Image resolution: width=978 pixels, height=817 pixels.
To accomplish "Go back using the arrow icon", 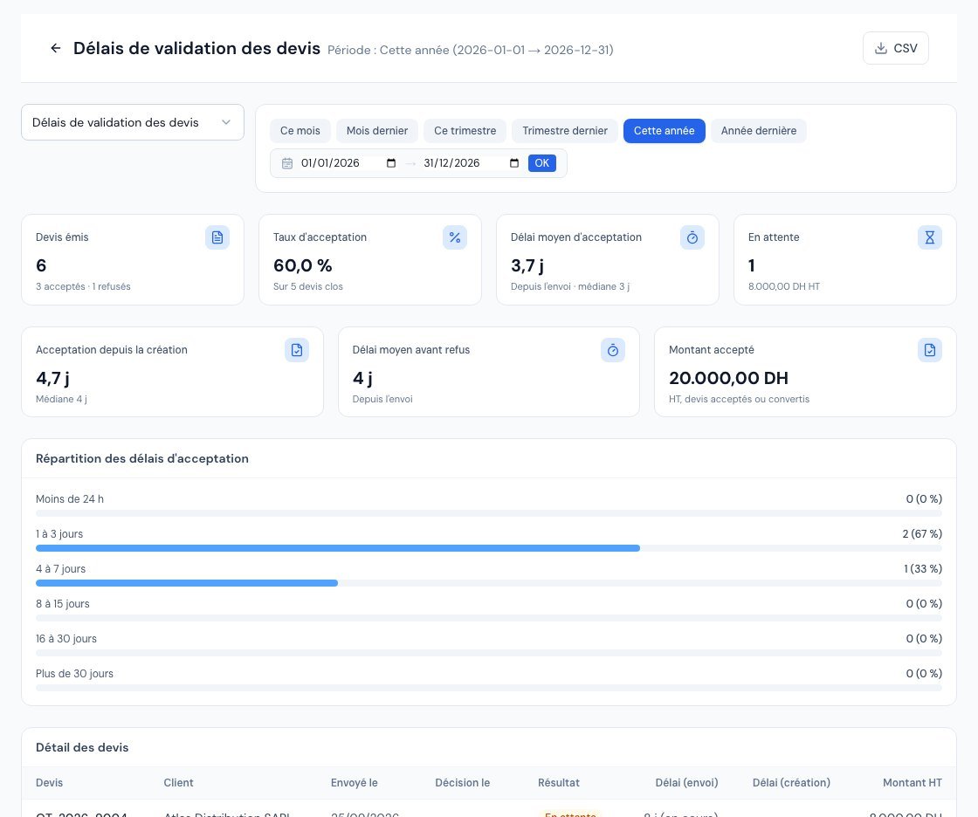I will tap(56, 48).
